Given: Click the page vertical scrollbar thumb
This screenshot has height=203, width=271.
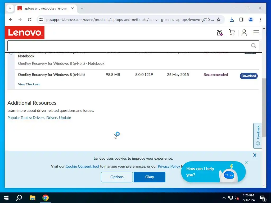Looking at the screenshot, I should point(264,107).
